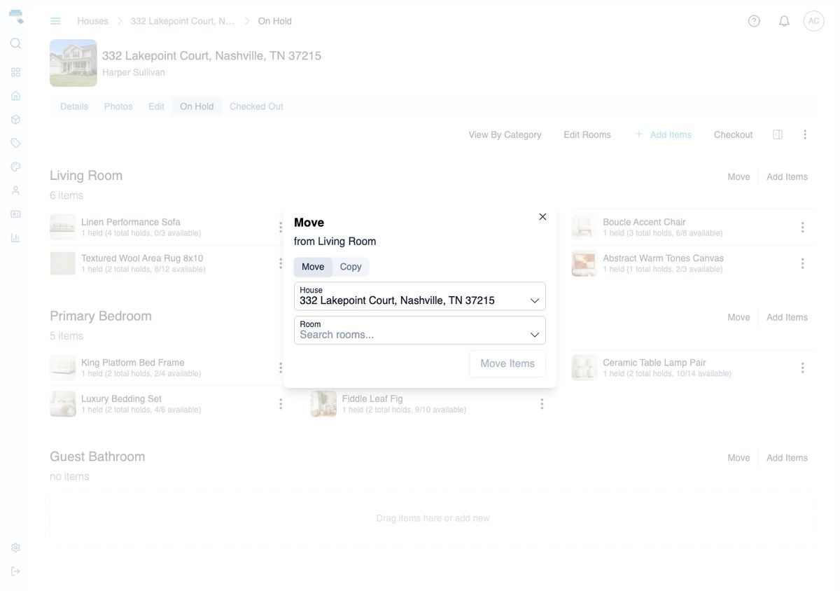Open the AC user avatar menu
This screenshot has width=840, height=591.
point(813,21)
